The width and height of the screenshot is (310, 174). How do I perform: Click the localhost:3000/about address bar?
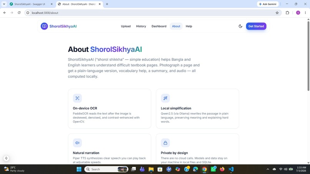(153, 13)
